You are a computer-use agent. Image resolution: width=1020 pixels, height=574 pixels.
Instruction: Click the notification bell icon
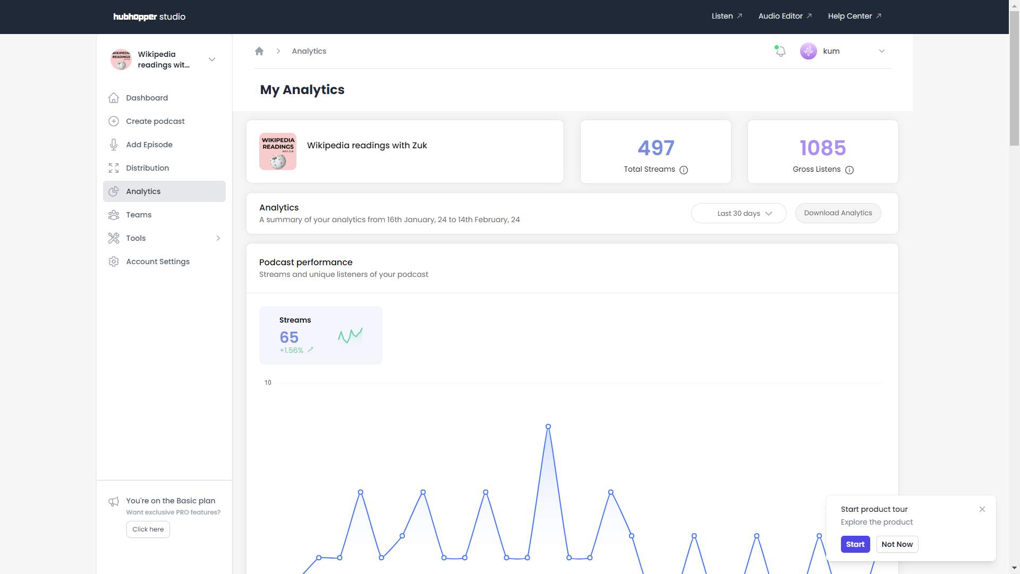(780, 51)
